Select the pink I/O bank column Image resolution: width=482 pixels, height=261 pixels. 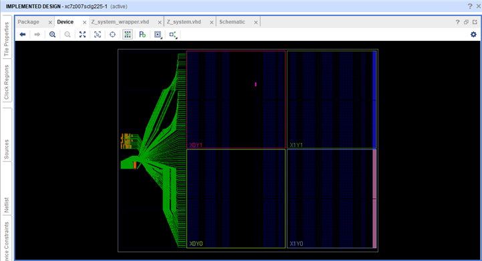pos(374,199)
